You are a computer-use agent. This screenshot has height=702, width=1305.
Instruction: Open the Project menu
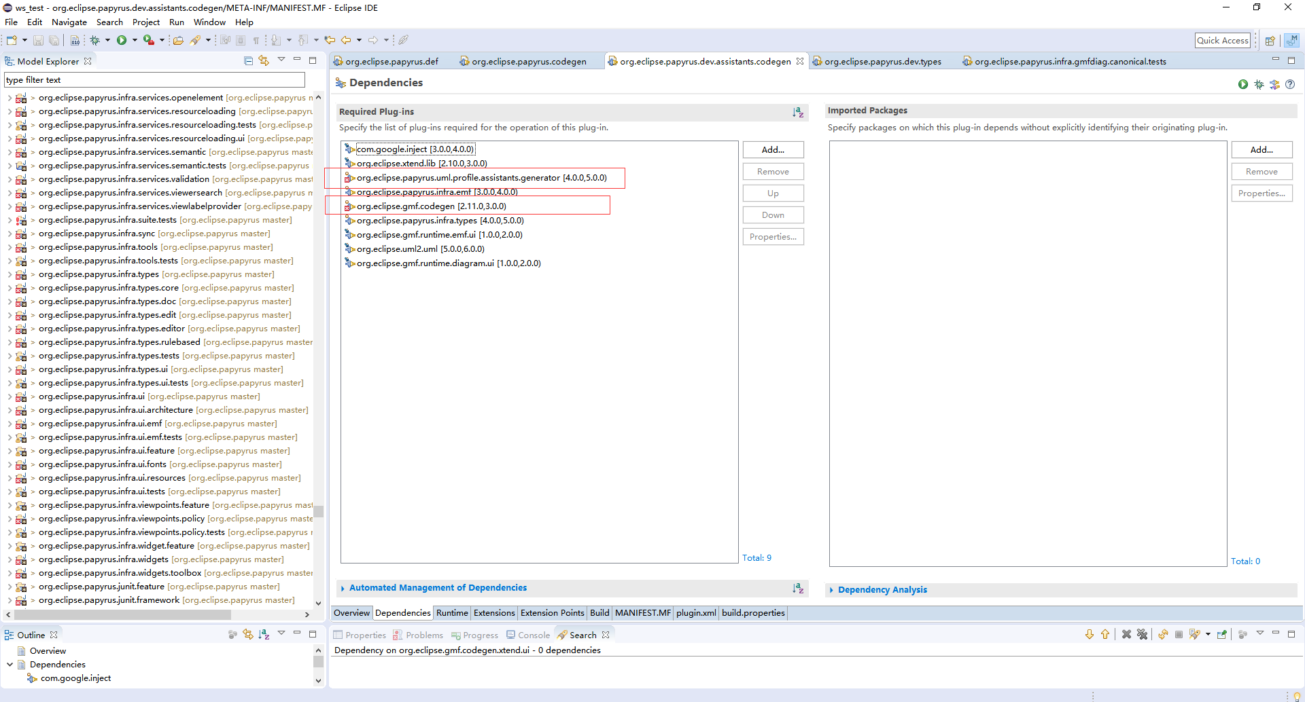146,22
